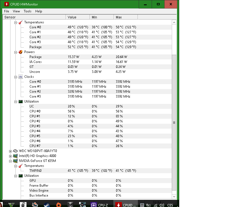Open the File menu
225x207 pixels.
7,11
